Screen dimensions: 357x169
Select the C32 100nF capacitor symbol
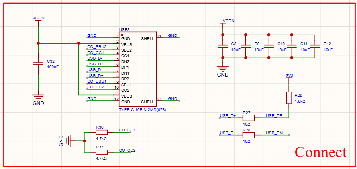click(x=38, y=63)
